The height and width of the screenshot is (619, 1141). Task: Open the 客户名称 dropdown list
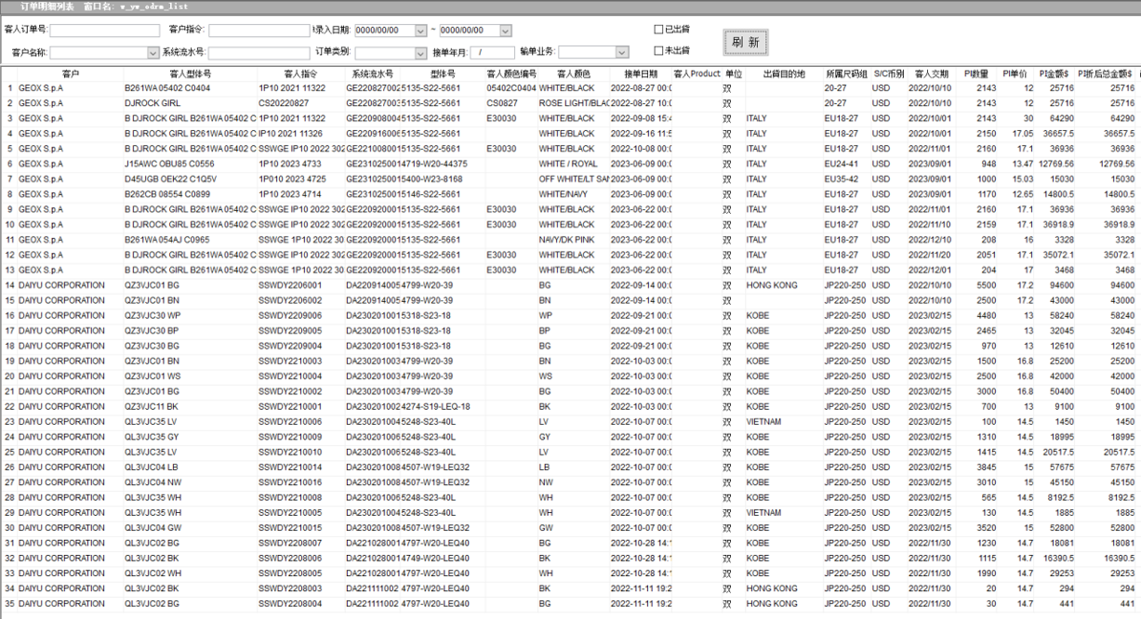(153, 53)
